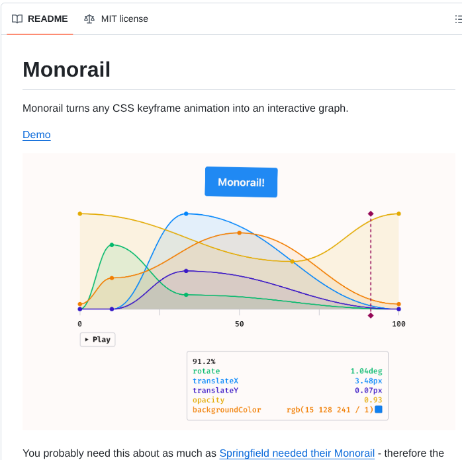Screen dimensions: 462x460
Task: Click the Monorail description sentence
Action: [x=185, y=108]
